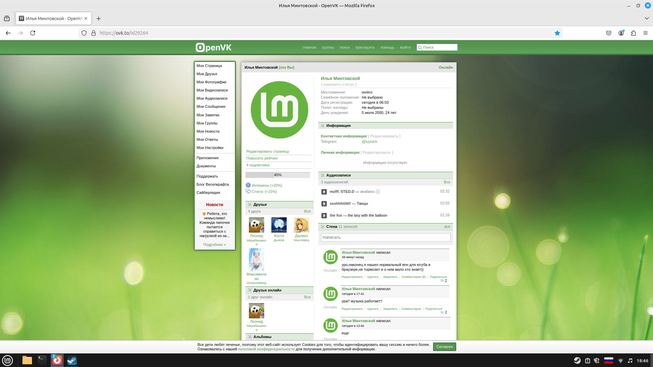653x367 pixels.
Task: Play the track "анабиоз" by mzlff
Action: tap(324, 192)
